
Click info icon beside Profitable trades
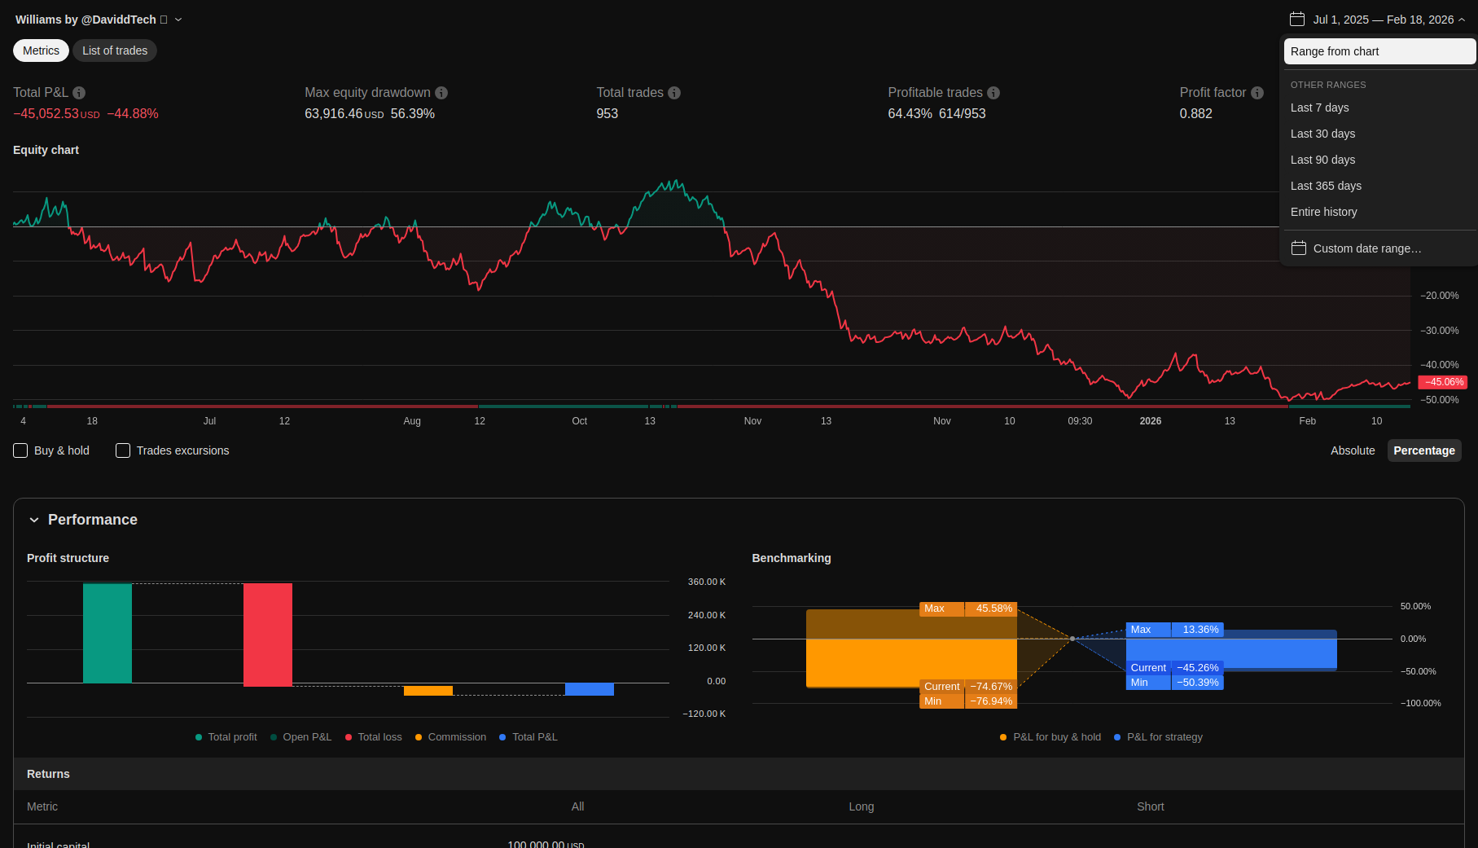coord(993,93)
